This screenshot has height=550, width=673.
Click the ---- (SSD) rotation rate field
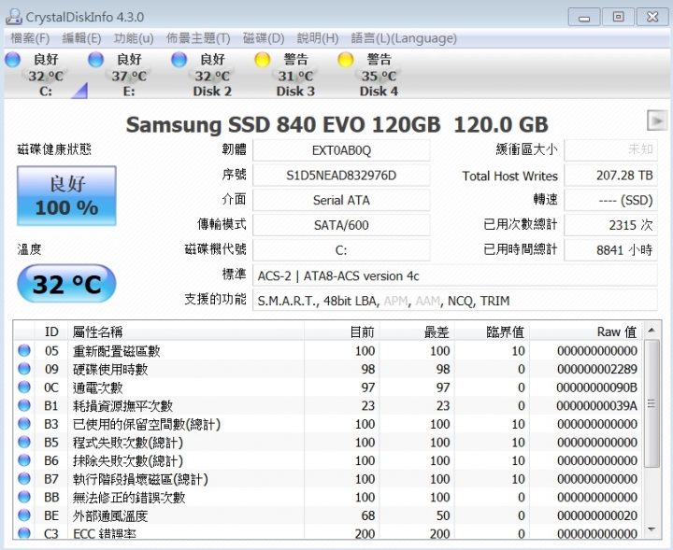[610, 200]
